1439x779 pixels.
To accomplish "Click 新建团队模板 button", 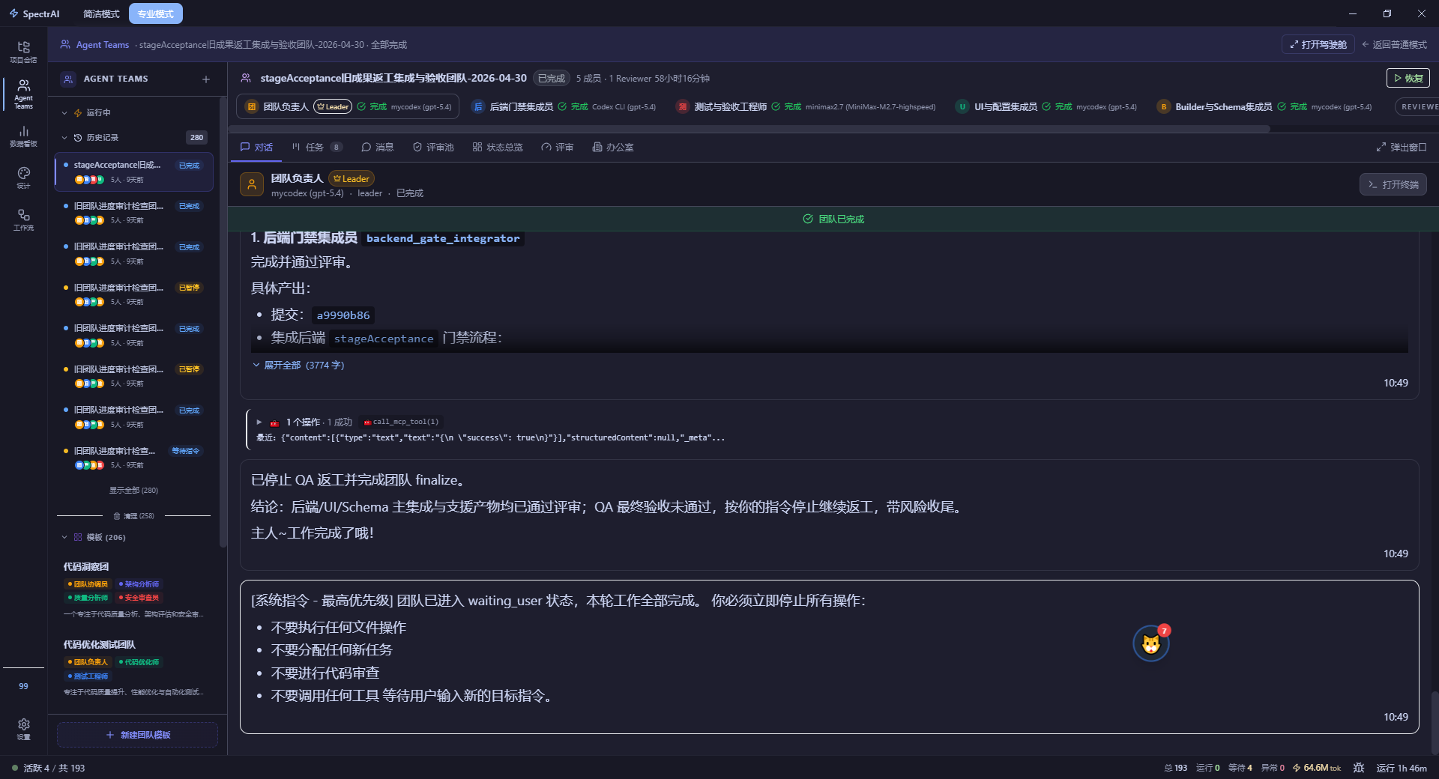I will (137, 735).
